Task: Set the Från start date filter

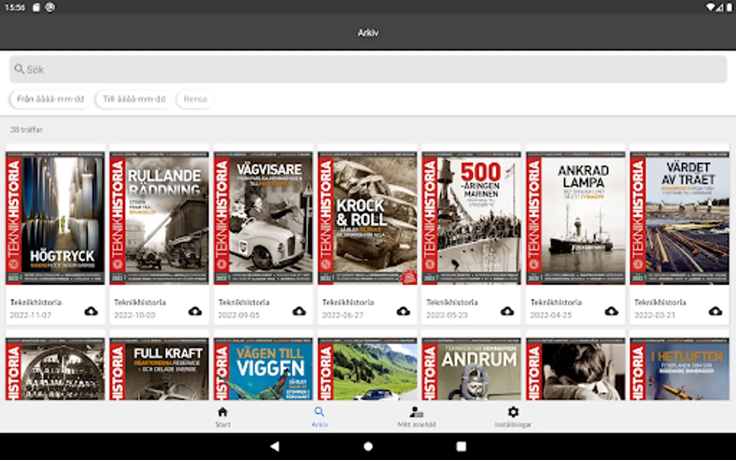Action: click(50, 99)
